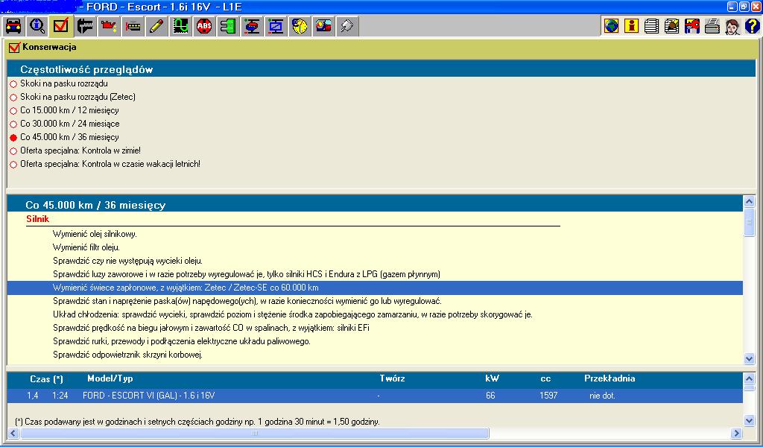Click right arrow of horizontal scrollbar

coord(737,433)
